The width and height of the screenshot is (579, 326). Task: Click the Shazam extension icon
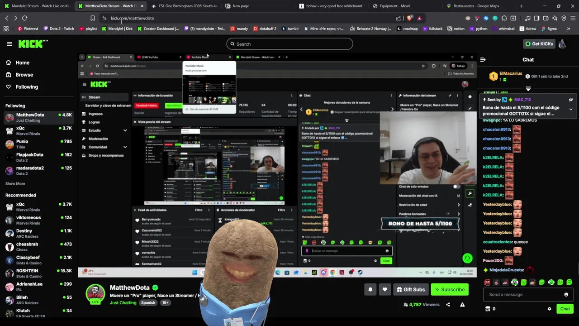point(486,18)
